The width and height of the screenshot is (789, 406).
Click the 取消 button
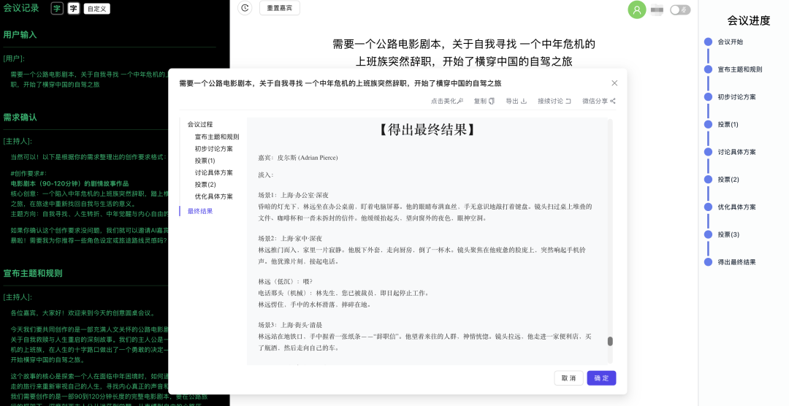click(568, 378)
